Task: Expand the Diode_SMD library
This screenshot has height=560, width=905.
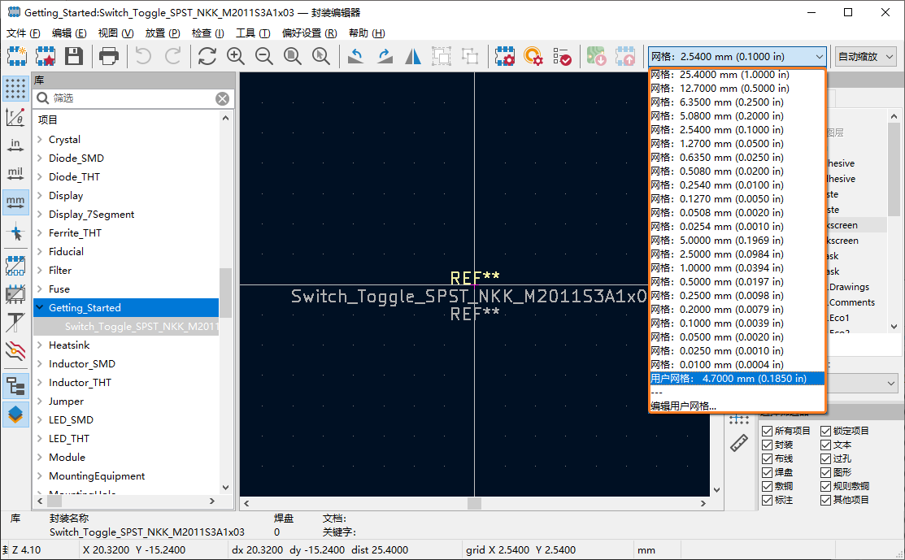Action: pyautogui.click(x=40, y=158)
